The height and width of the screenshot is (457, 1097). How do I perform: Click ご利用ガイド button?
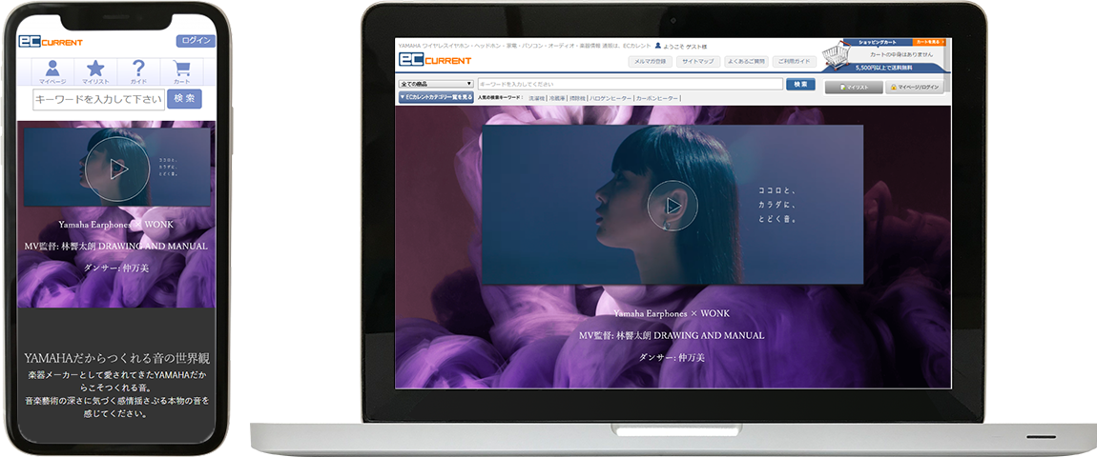click(x=795, y=62)
